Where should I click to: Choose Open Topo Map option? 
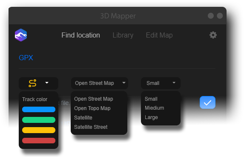(92, 108)
